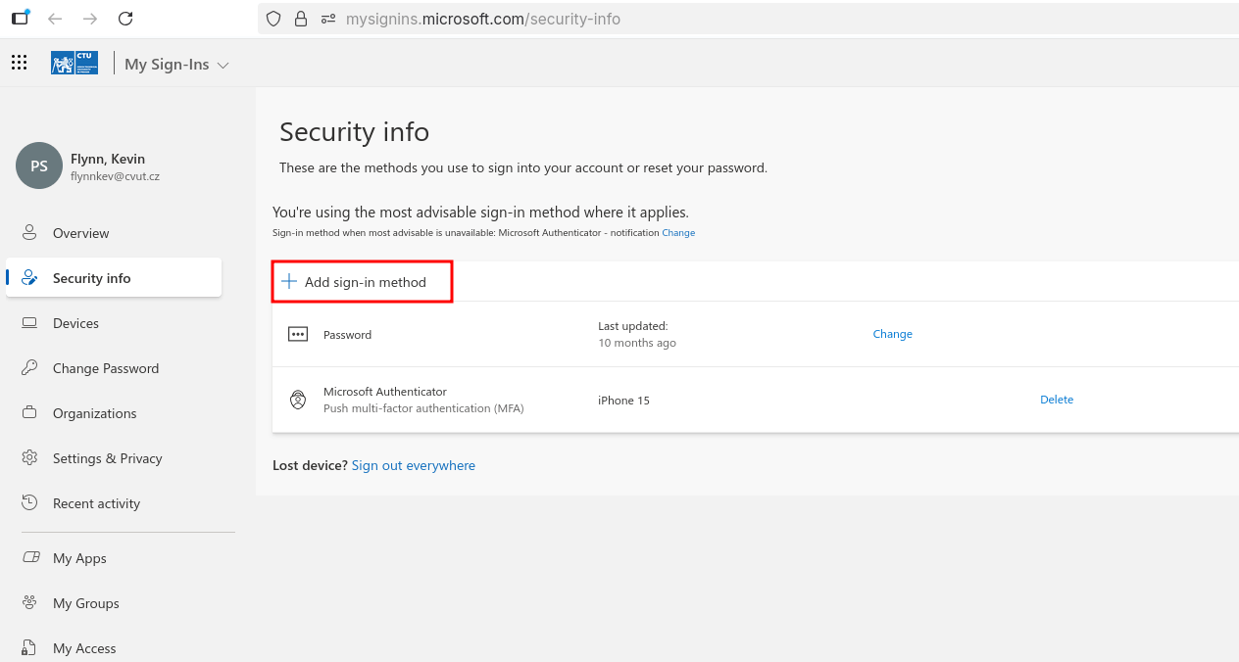Click the CTU university logo

74,64
